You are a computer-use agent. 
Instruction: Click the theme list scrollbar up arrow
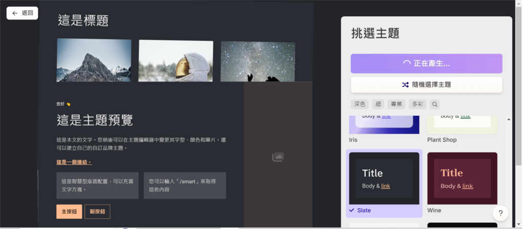[508, 119]
